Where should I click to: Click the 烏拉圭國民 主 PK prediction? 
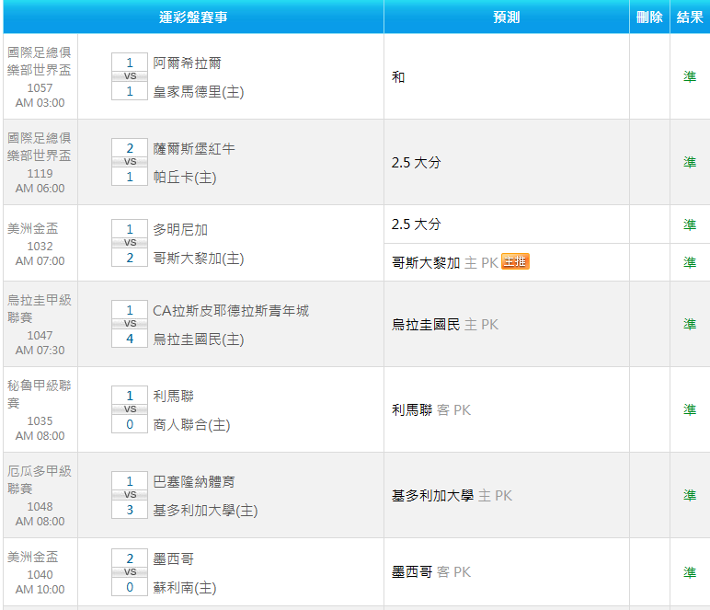pyautogui.click(x=444, y=324)
